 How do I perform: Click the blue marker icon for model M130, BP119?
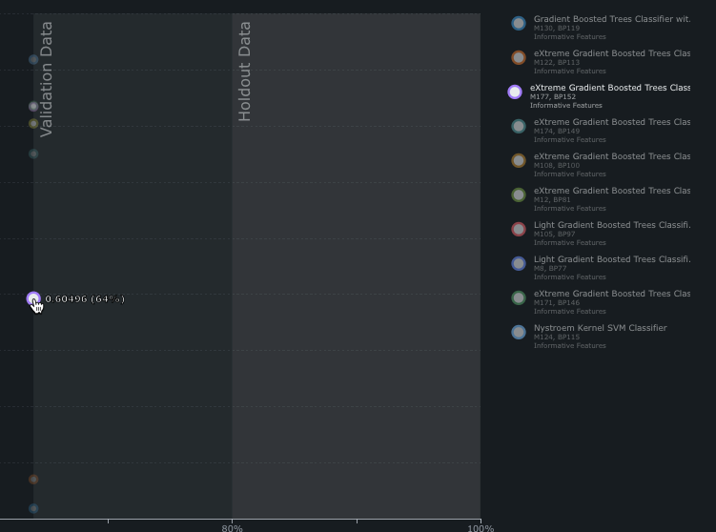[x=518, y=24]
